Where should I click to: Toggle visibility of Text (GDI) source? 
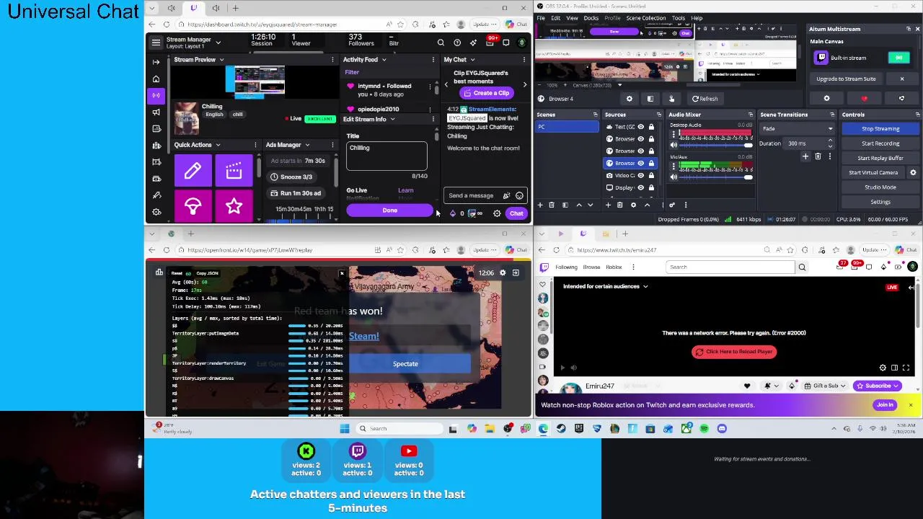click(x=640, y=127)
